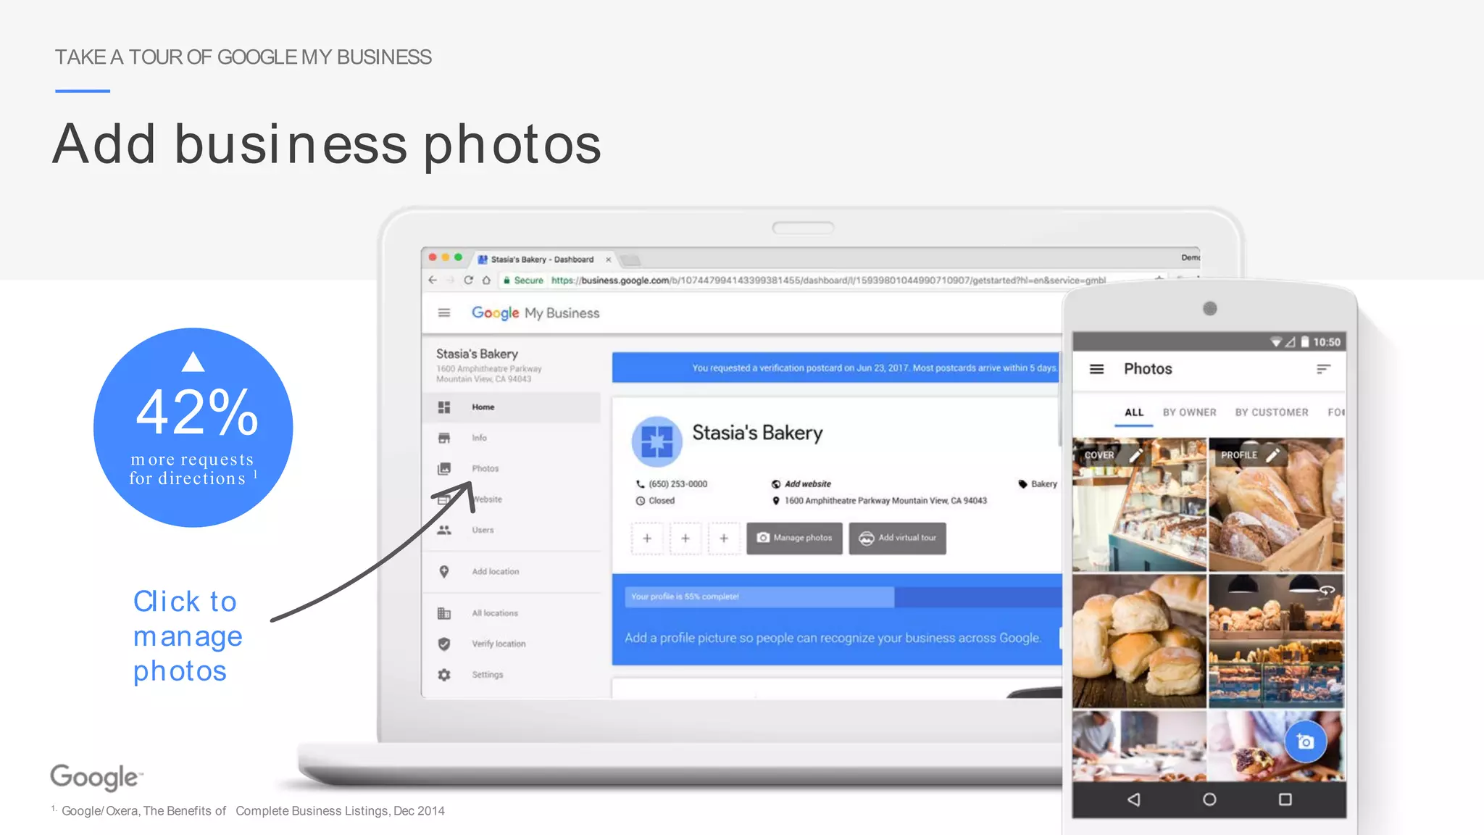Screen dimensions: 1484x835
Task: Click the Closed hours status
Action: 662,501
